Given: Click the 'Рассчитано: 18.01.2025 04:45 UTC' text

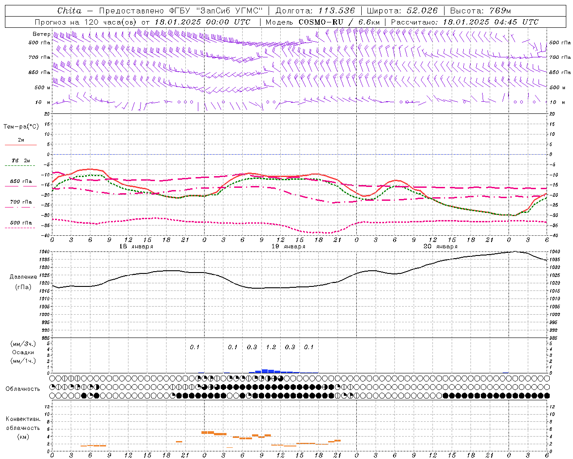Looking at the screenshot, I should click(465, 22).
